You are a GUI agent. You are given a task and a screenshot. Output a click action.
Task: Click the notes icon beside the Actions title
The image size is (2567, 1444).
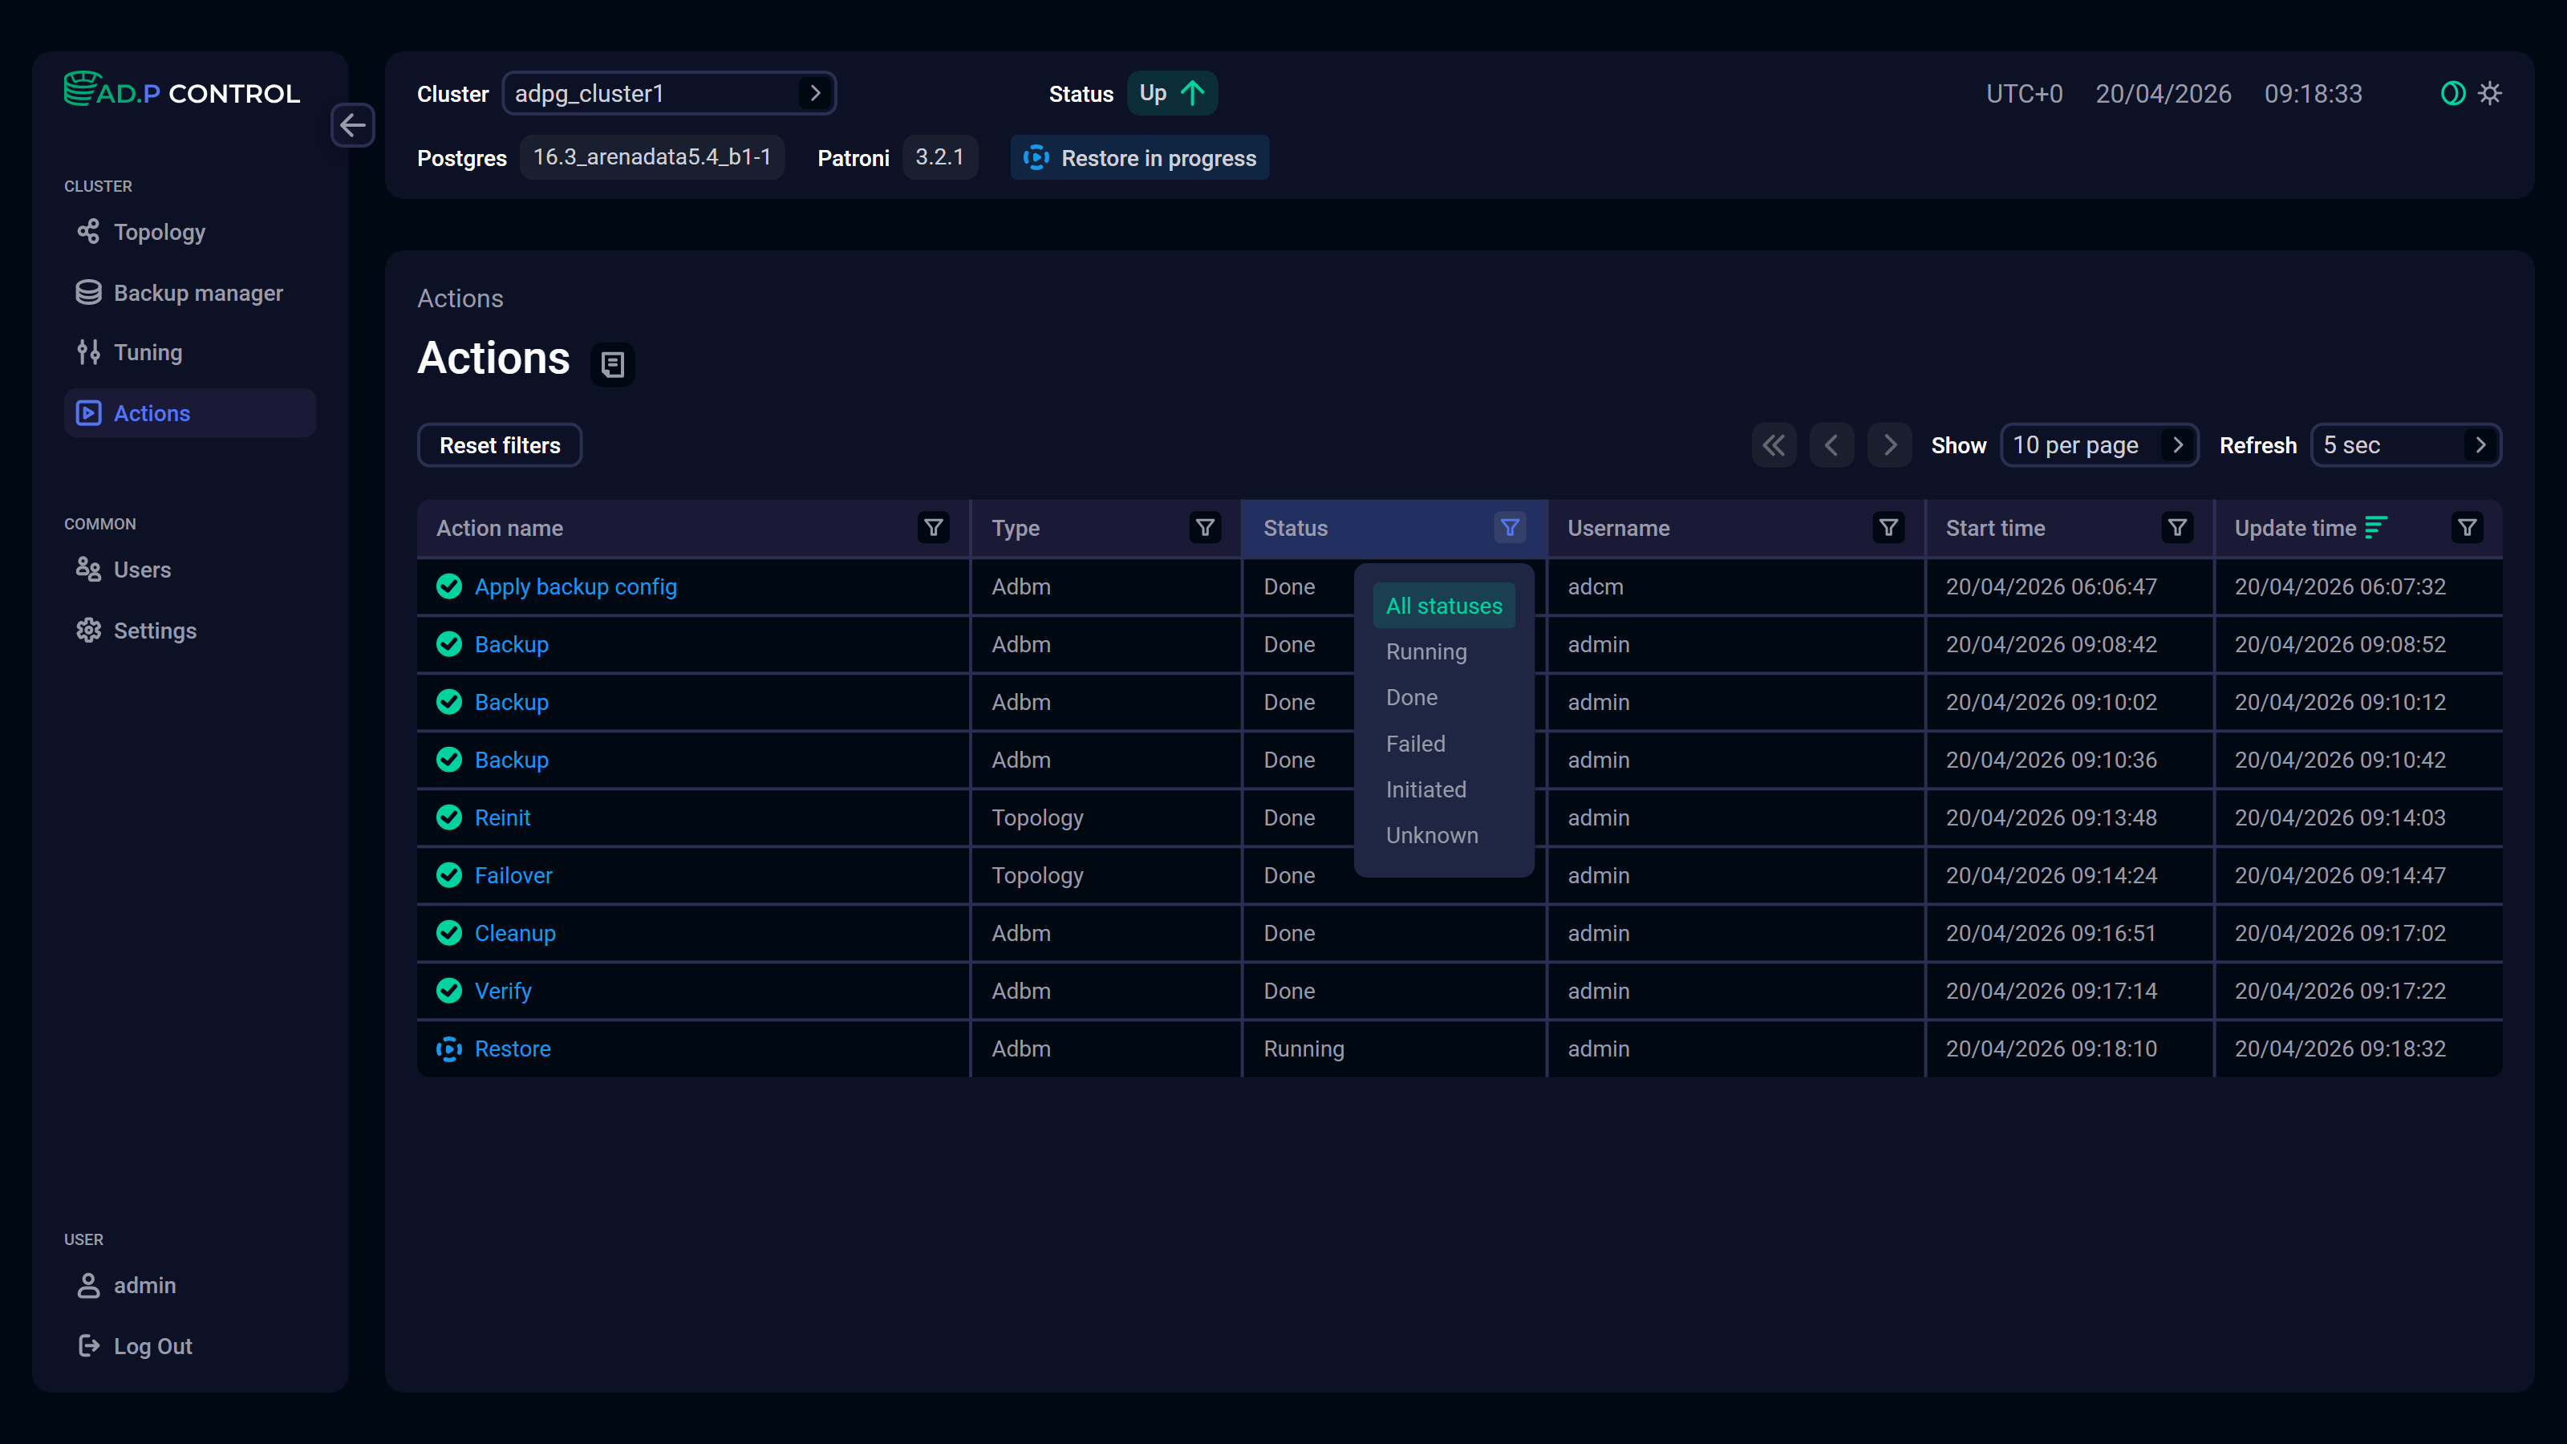pyautogui.click(x=613, y=363)
